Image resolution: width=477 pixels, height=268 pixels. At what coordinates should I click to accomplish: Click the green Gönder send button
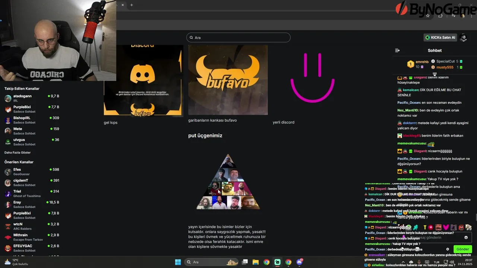[x=463, y=249]
